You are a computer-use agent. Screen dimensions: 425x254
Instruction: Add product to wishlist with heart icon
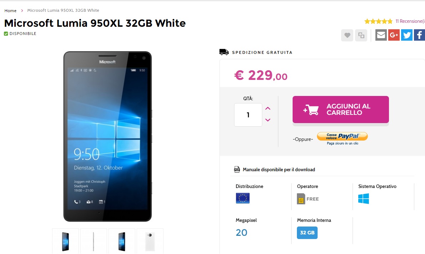[x=347, y=35]
